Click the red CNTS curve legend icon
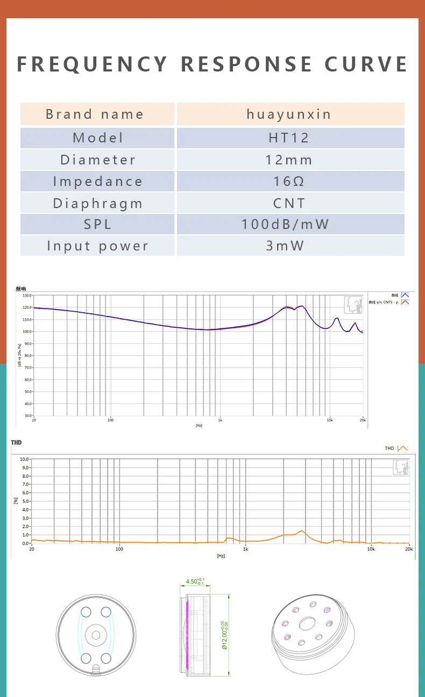Viewport: 425px width, 697px height. (405, 302)
